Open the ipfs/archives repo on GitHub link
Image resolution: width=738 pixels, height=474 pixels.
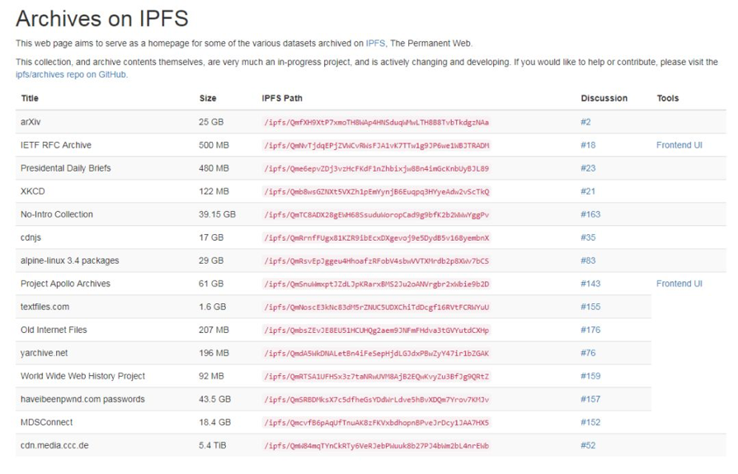71,74
